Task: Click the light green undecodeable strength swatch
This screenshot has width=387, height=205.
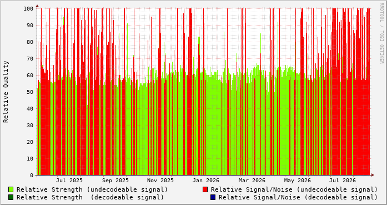Action: (x=11, y=189)
